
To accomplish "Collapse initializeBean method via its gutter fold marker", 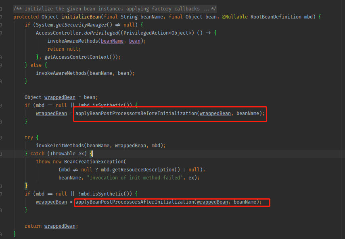I will [1, 17].
